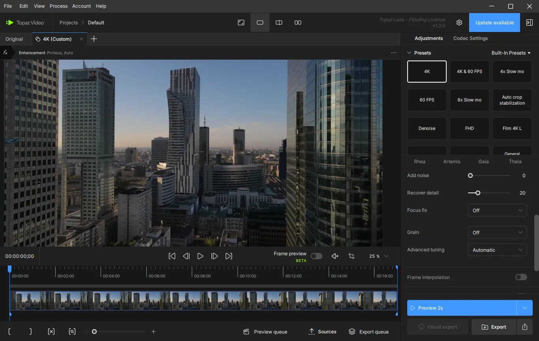Screen dimensions: 539x341
Task: Click the Update available button
Action: click(494, 23)
